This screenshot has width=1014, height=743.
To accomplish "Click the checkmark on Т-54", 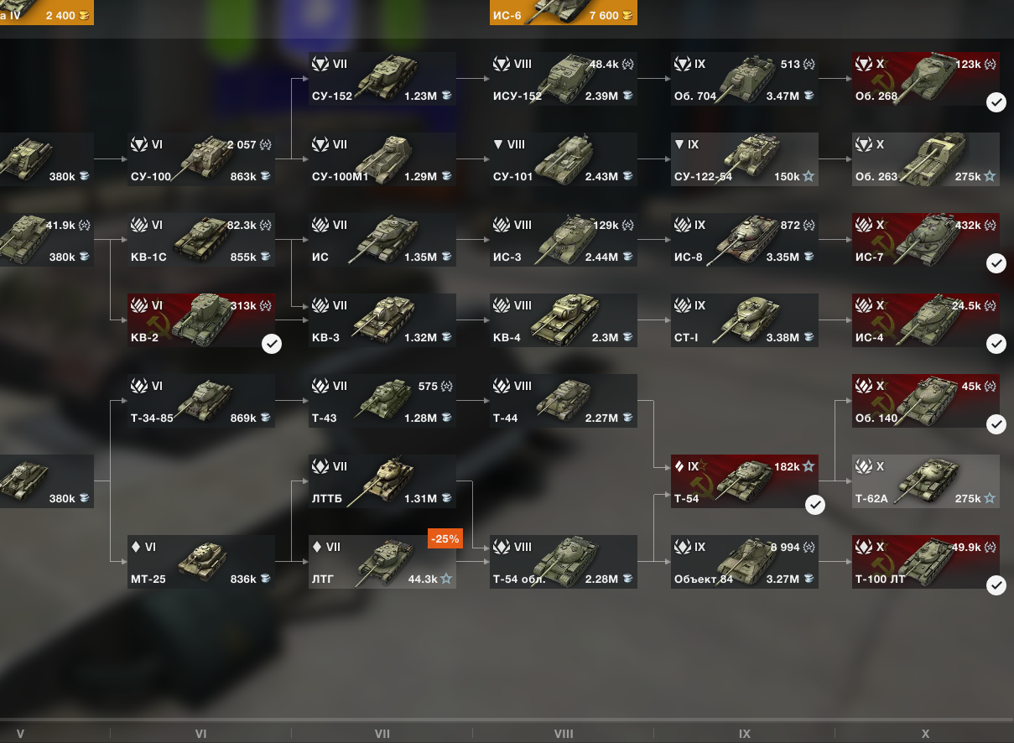I will coord(814,505).
